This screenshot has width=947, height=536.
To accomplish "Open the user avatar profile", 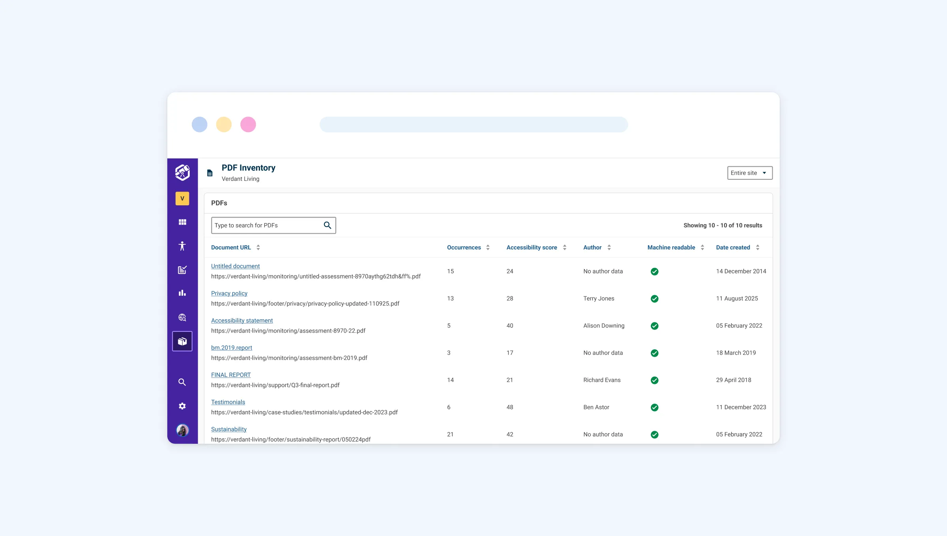I will pos(182,430).
